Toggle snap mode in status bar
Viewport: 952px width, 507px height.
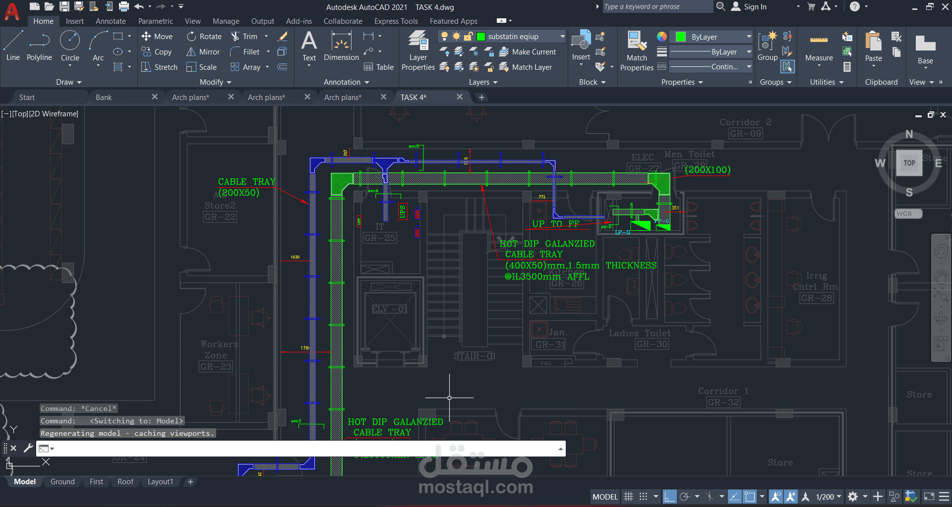point(643,496)
